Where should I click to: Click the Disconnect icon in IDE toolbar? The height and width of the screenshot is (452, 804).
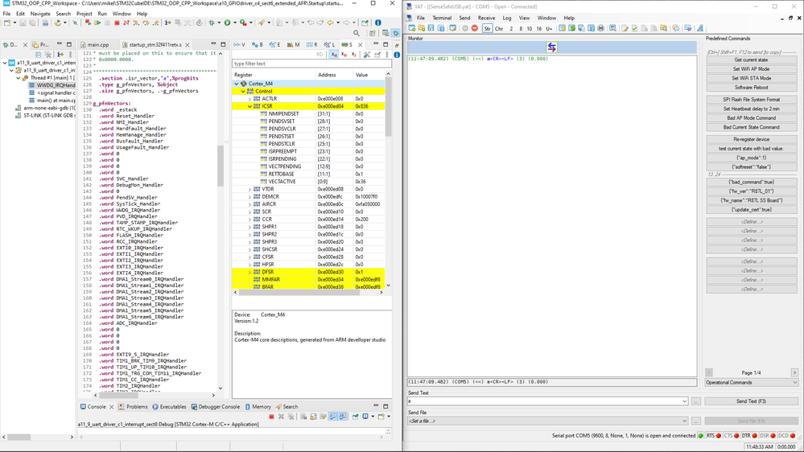pos(126,23)
